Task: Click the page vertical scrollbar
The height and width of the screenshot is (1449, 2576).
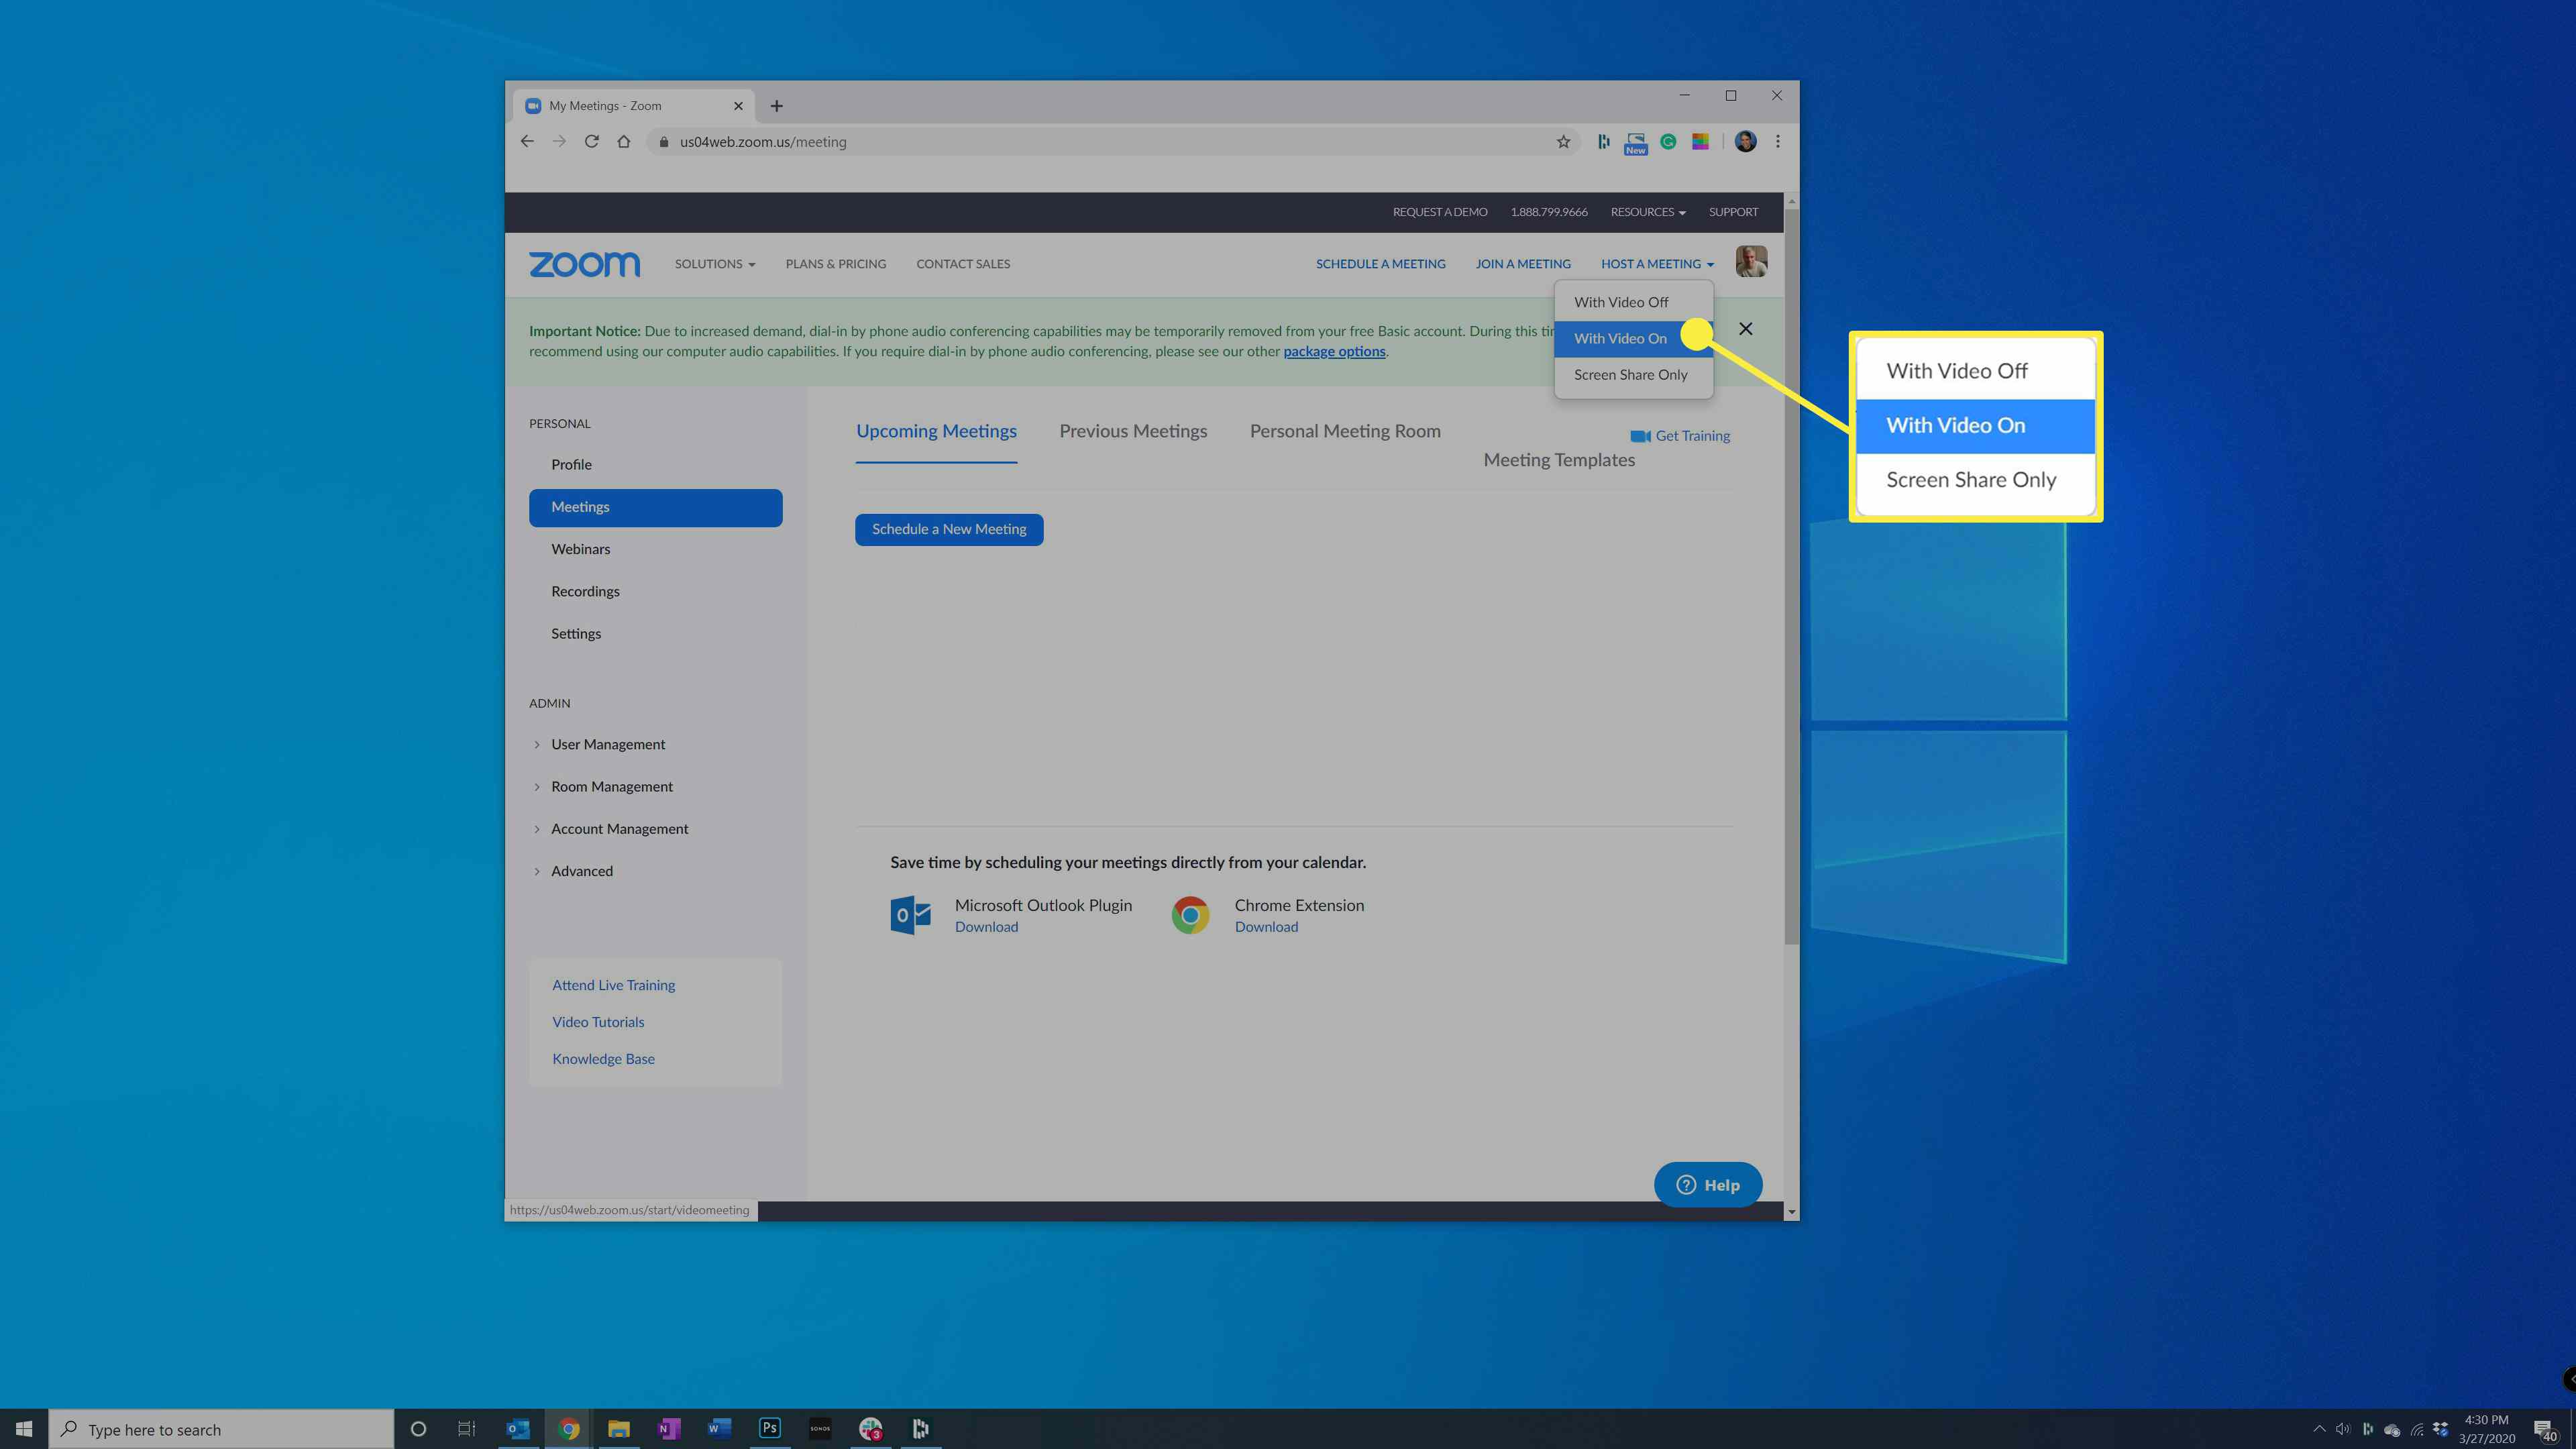Action: click(x=1791, y=576)
